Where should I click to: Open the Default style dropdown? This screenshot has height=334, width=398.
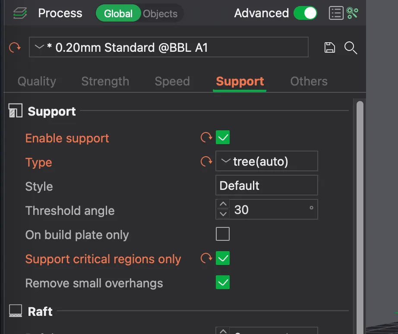[266, 185]
